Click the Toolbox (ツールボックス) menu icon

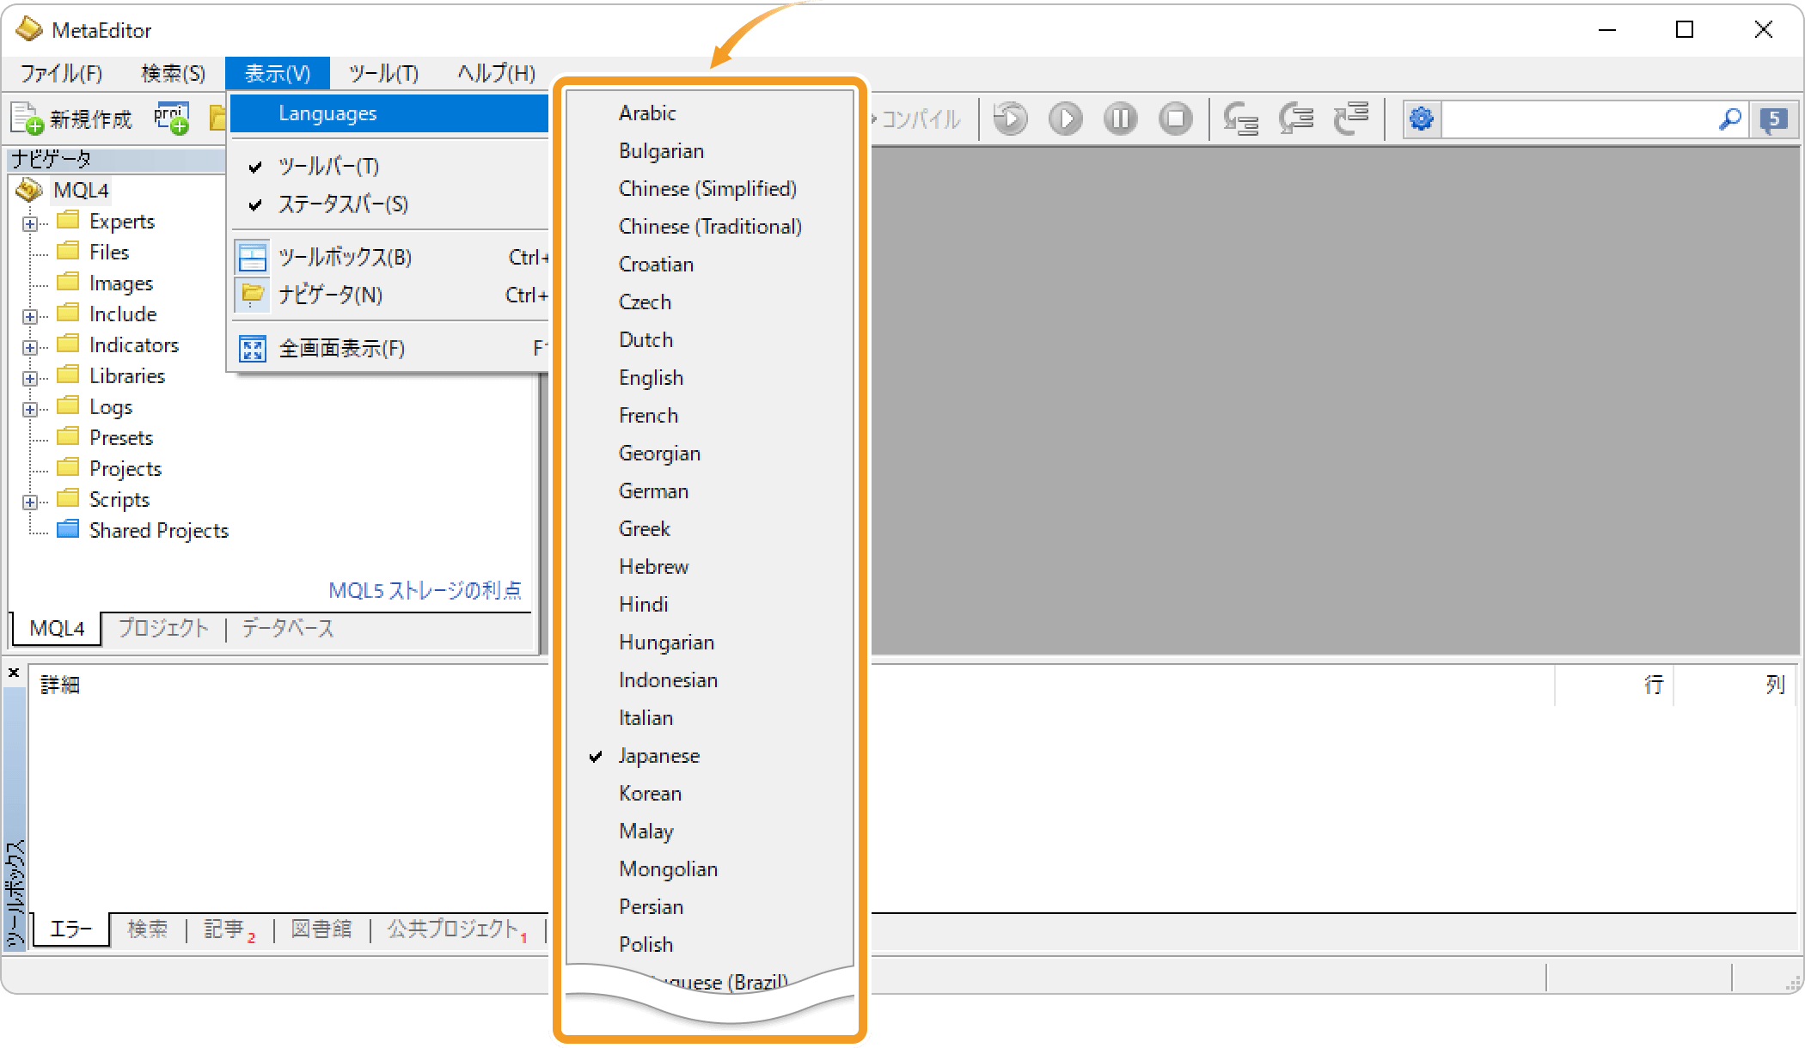[x=253, y=257]
